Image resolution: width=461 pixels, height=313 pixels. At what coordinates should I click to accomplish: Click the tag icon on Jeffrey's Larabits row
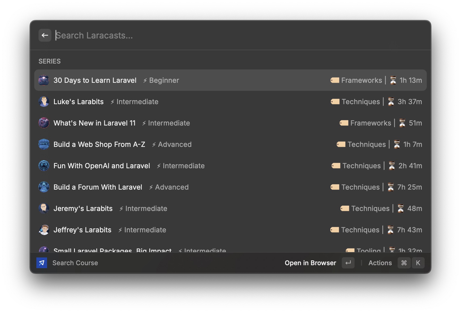click(x=335, y=230)
